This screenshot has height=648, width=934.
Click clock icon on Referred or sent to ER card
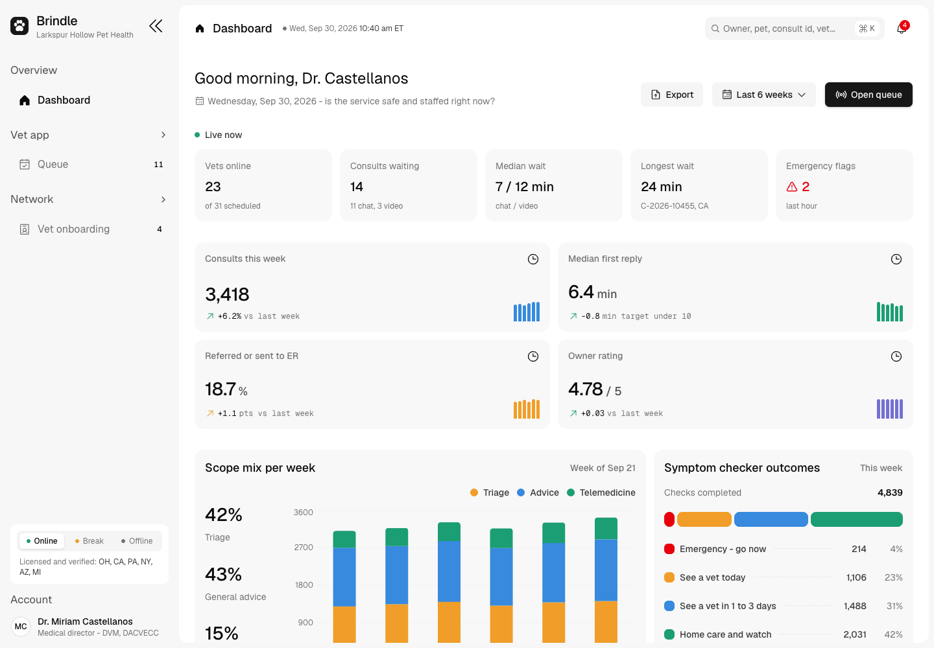(x=533, y=356)
